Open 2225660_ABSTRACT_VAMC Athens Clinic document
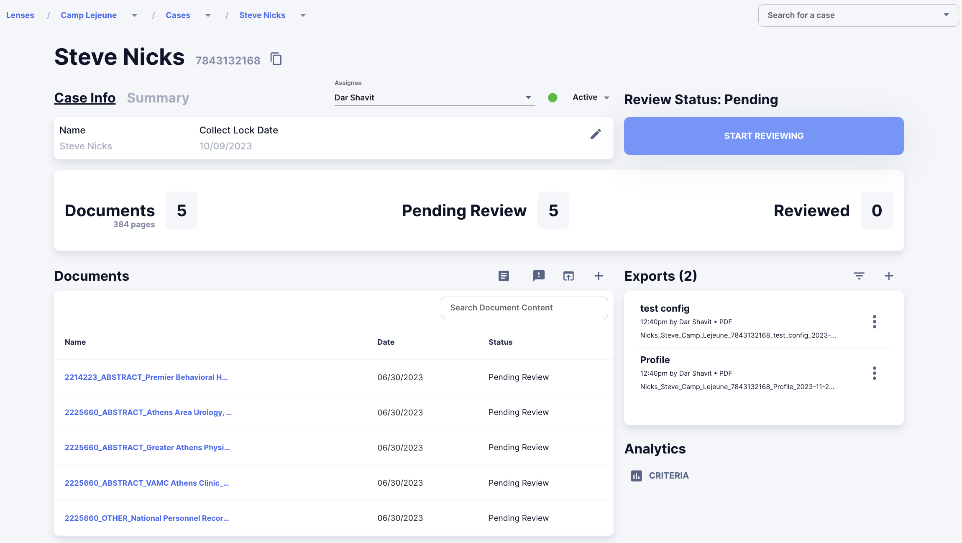 click(x=147, y=483)
